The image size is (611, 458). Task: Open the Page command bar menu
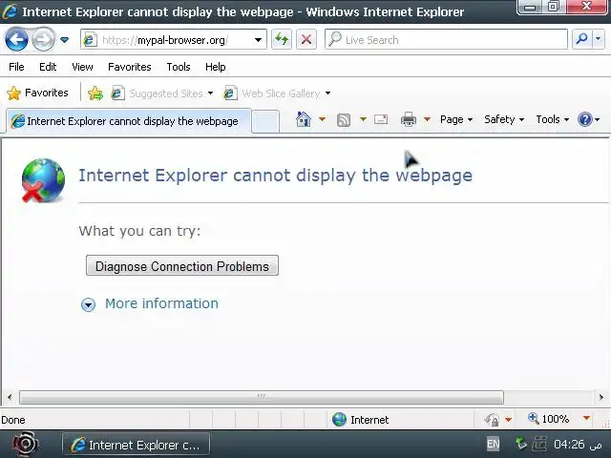(x=456, y=119)
